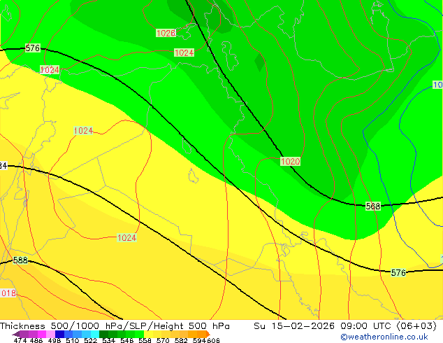Pick the darkest green legend swatch
443x343 pixels.
click(x=104, y=334)
